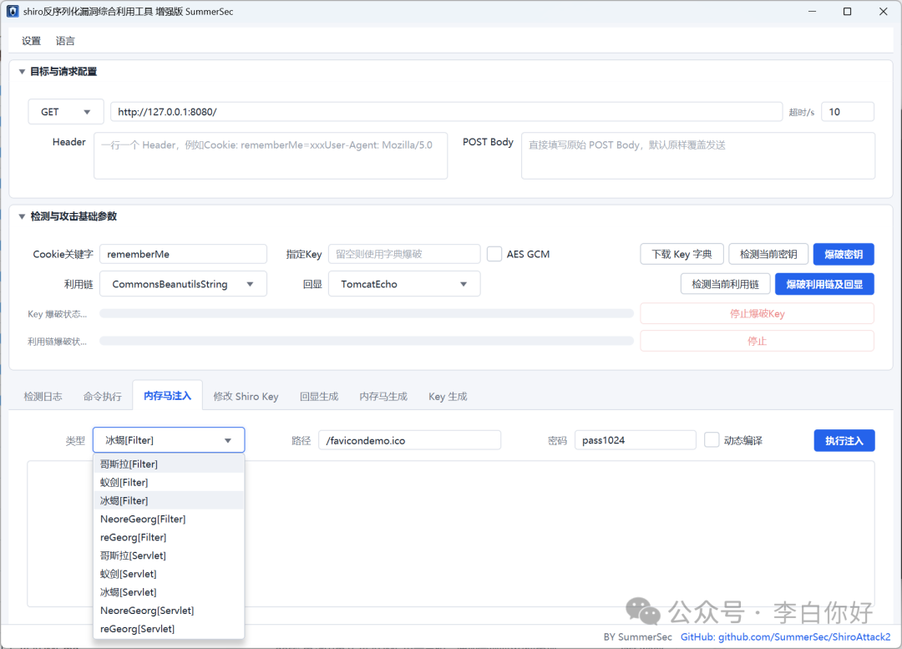Open the 设置 menu
Screen dimensions: 902x649
[x=31, y=41]
